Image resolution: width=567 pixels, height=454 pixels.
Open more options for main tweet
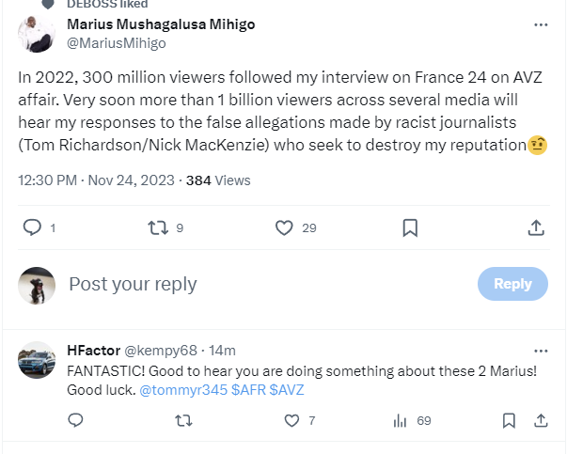[541, 24]
